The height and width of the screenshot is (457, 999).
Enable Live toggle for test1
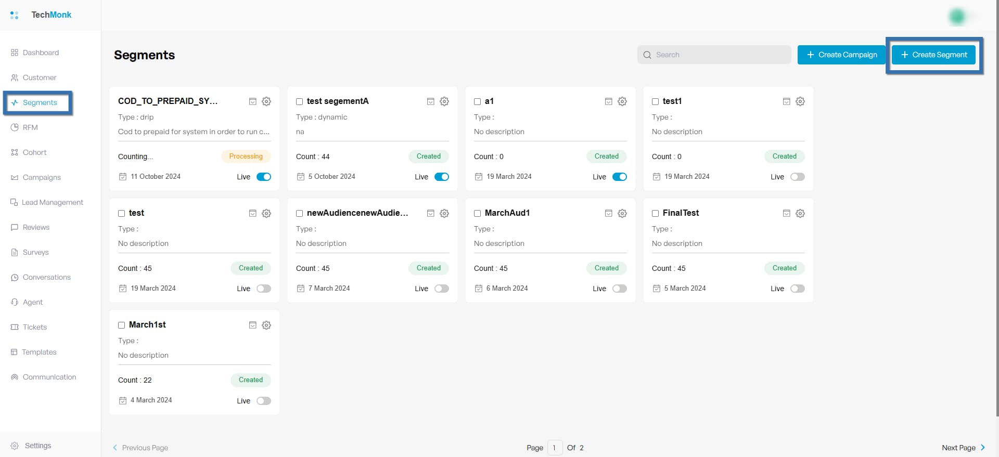[x=798, y=177]
